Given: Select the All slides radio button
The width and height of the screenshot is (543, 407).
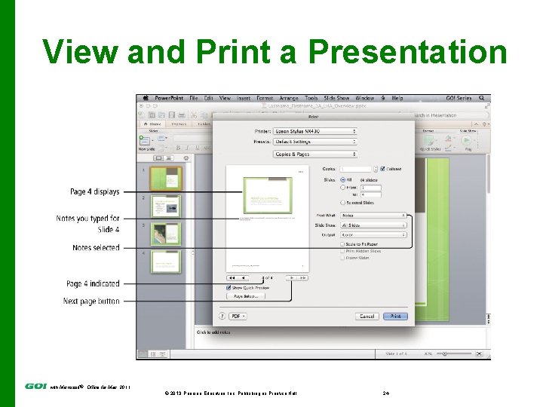Looking at the screenshot, I should tap(343, 180).
